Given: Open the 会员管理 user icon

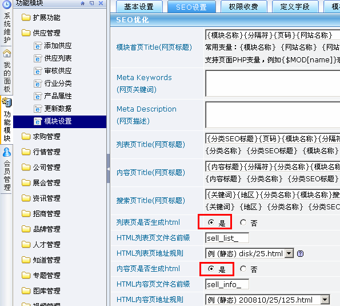Looking at the screenshot, I should tap(7, 152).
